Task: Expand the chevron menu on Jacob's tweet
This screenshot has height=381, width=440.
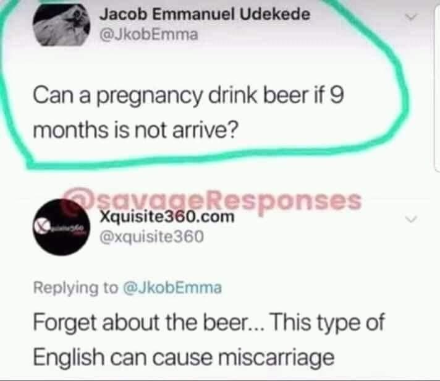Action: pos(411,17)
